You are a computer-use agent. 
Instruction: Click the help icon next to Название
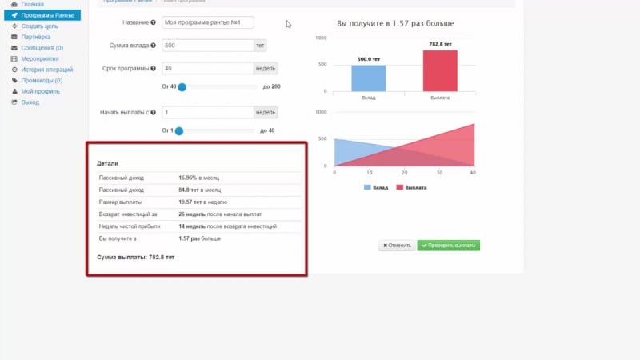pos(153,22)
